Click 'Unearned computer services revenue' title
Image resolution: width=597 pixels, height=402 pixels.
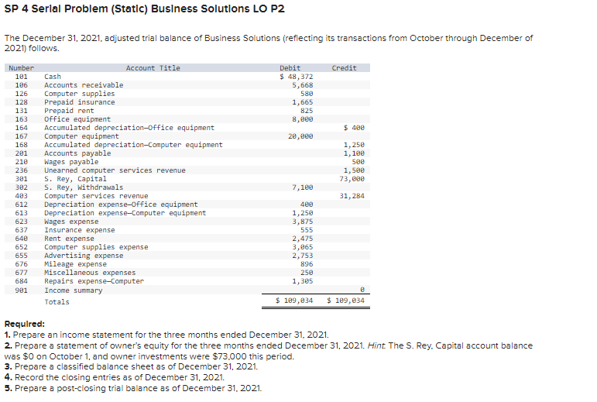pyautogui.click(x=115, y=170)
